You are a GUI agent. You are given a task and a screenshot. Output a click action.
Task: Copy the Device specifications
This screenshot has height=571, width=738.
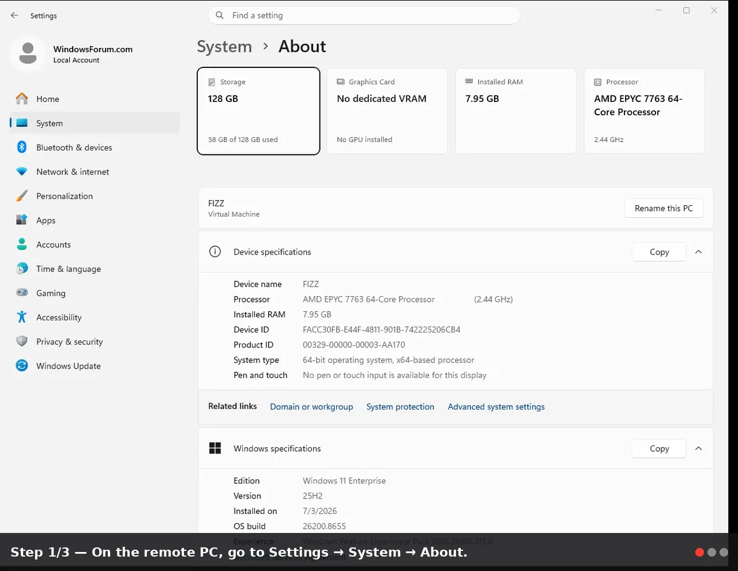click(659, 252)
